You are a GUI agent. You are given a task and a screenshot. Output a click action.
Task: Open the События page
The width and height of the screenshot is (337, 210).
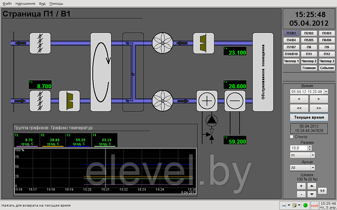326,68
